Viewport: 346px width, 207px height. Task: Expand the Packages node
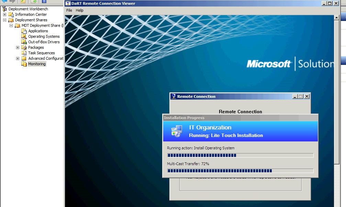click(18, 47)
